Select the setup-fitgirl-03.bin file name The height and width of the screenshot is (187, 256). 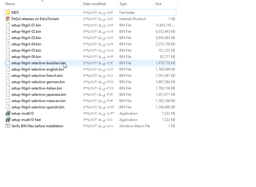point(26,38)
